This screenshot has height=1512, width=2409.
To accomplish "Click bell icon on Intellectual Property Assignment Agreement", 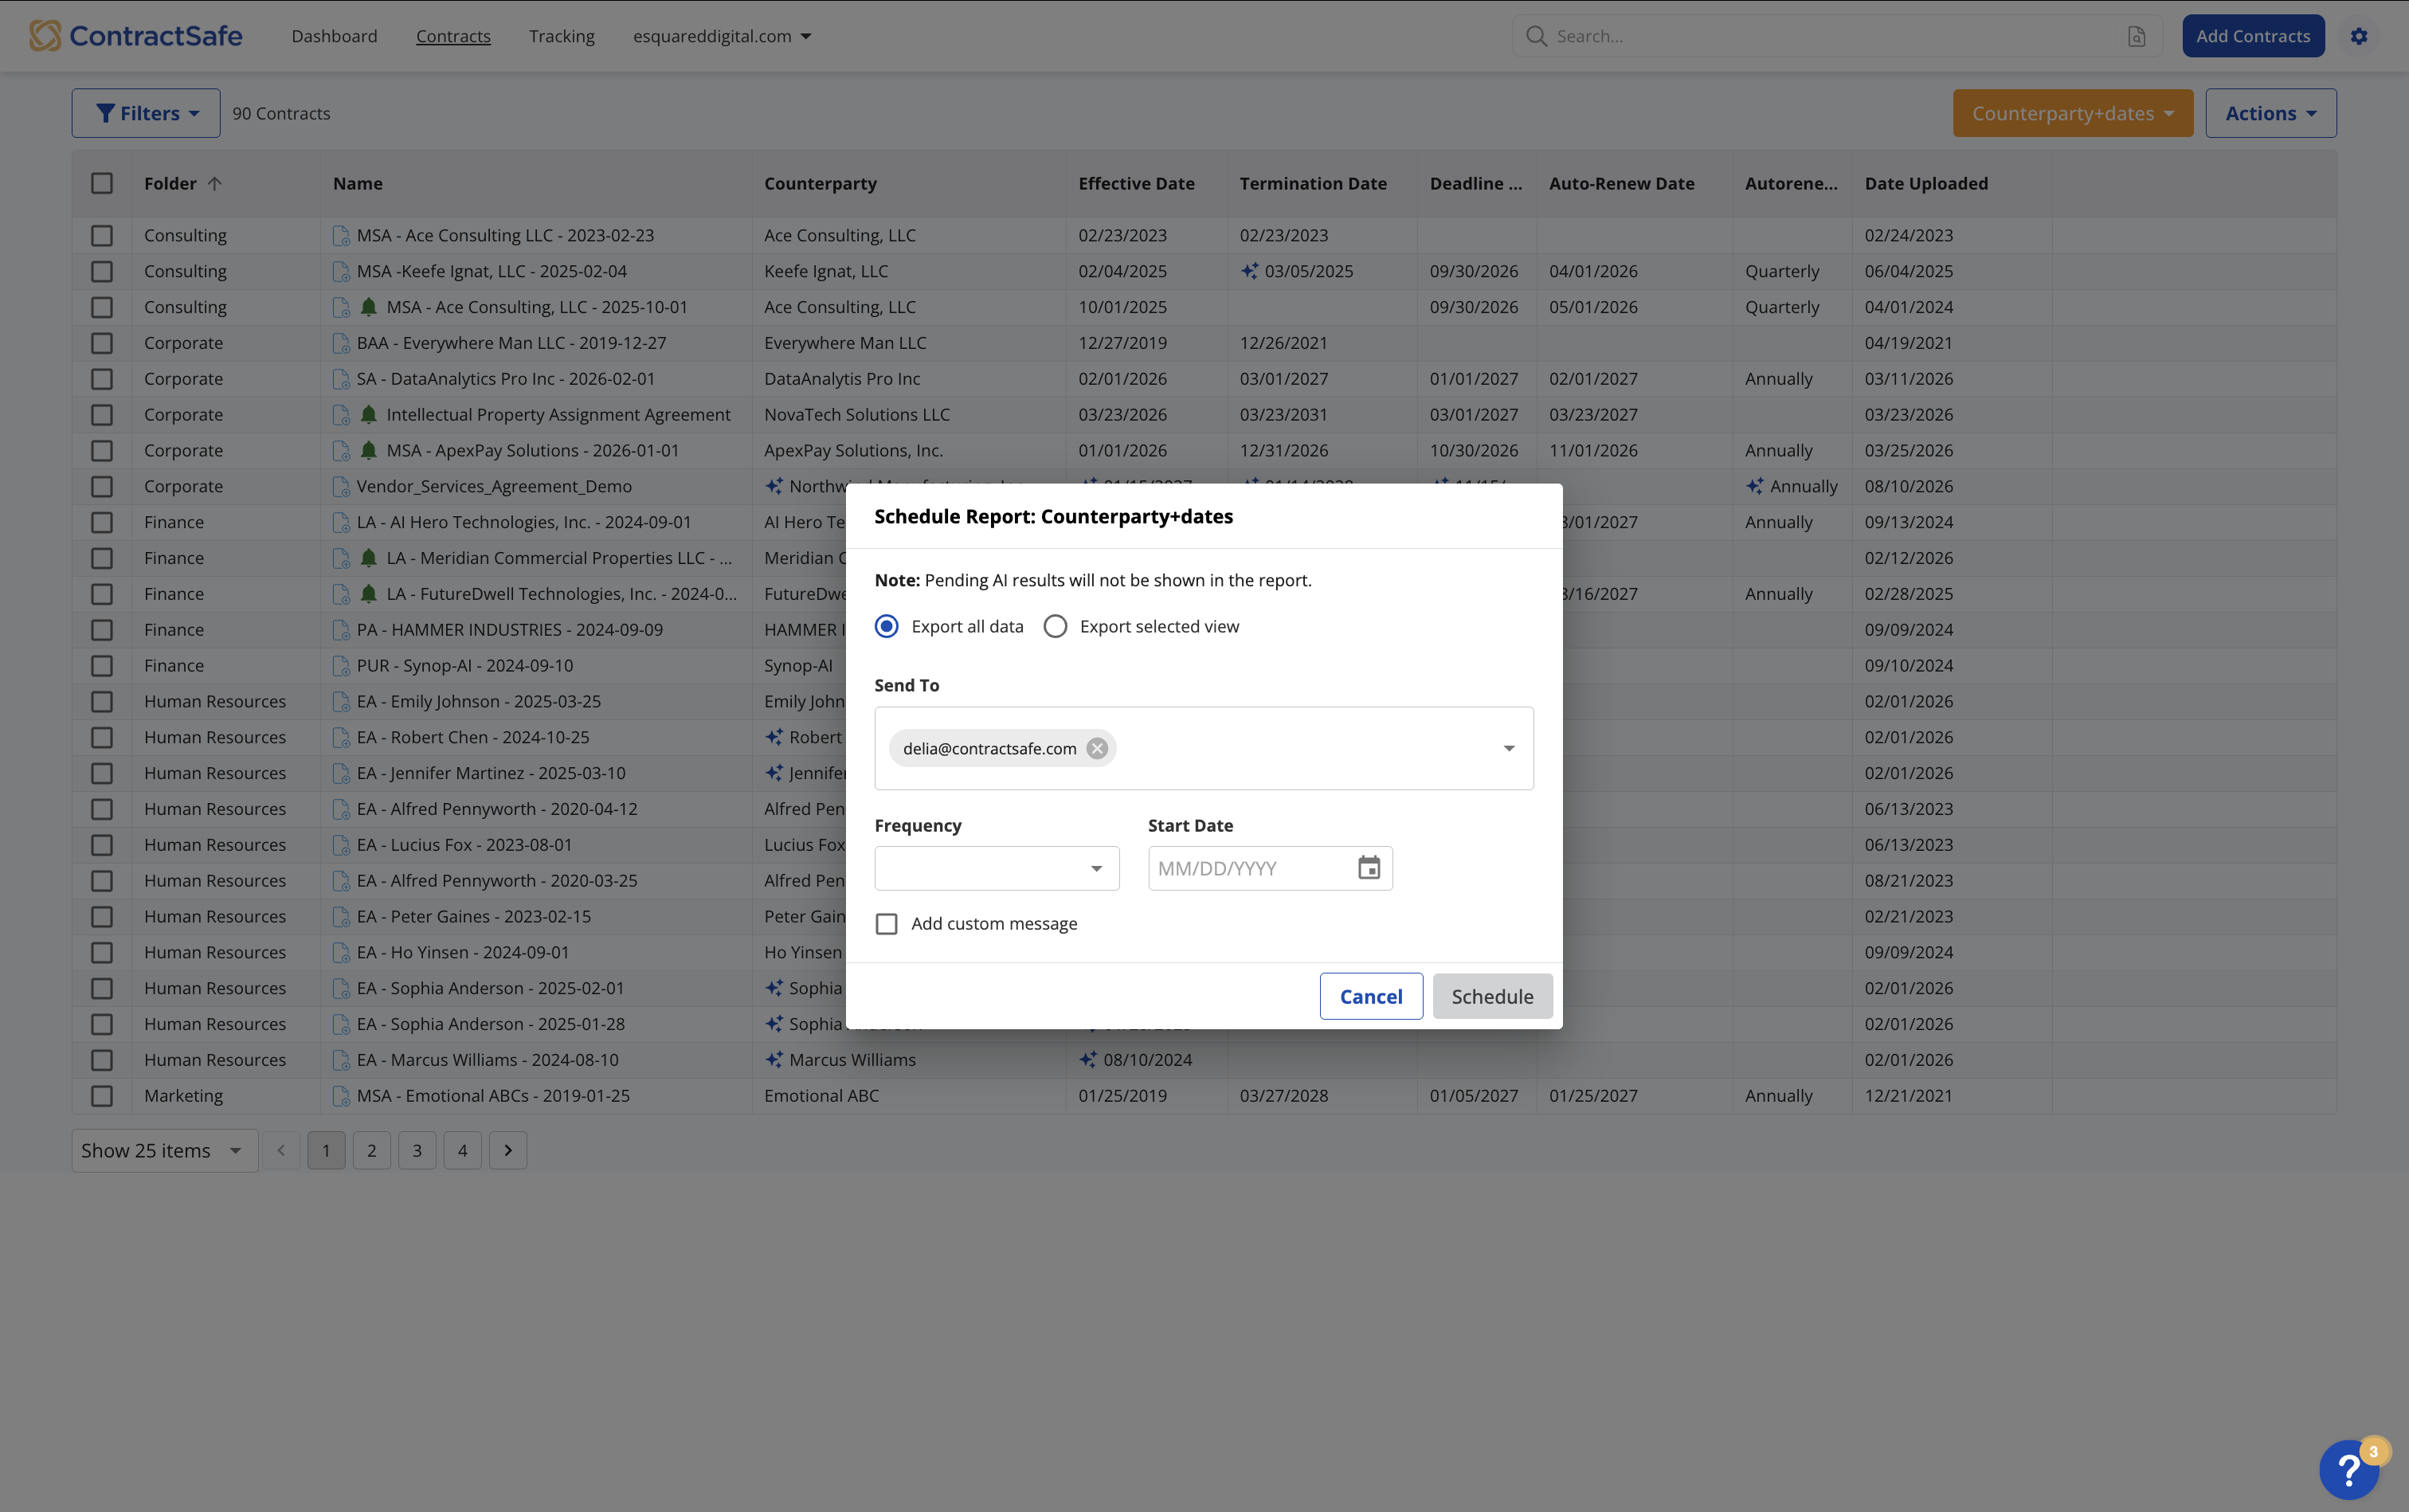I will click(x=368, y=414).
